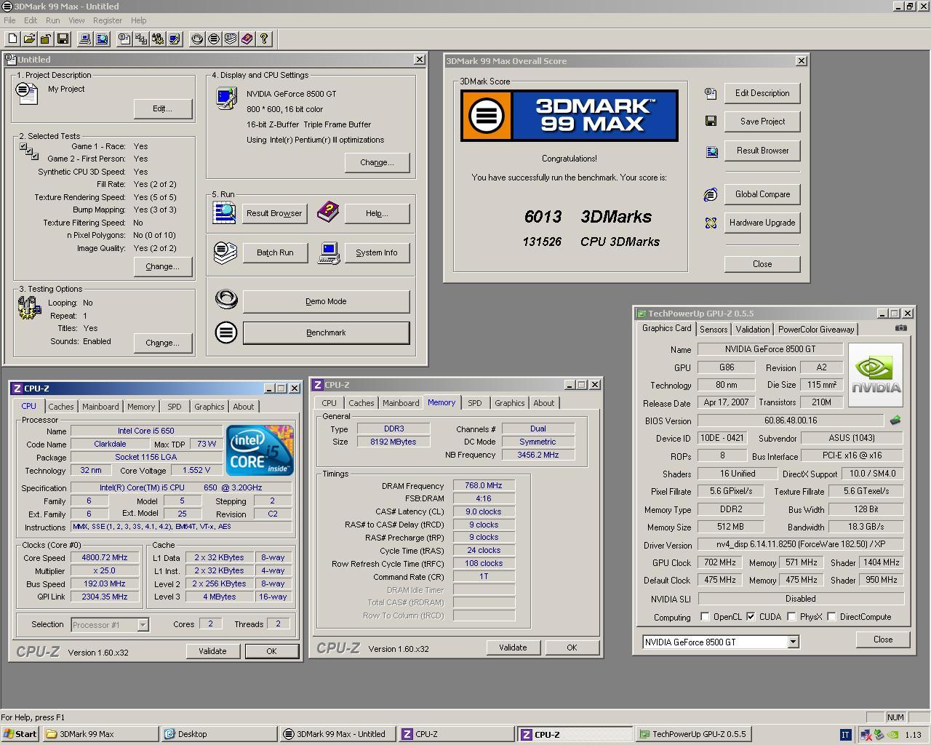Click the Demo Mode button
The image size is (931, 745).
(x=326, y=301)
